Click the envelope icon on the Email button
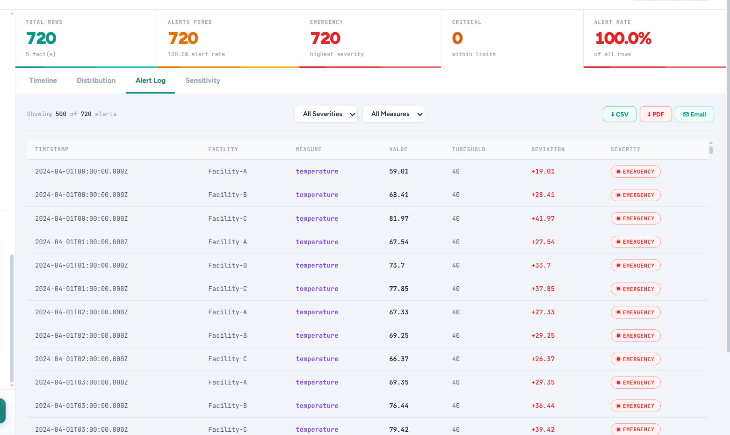 (685, 114)
